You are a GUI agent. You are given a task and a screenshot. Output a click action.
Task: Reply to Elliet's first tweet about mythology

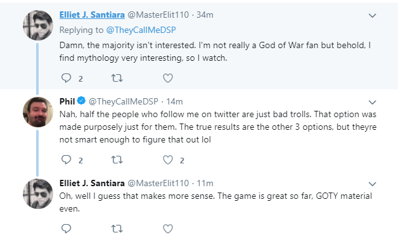tap(67, 78)
